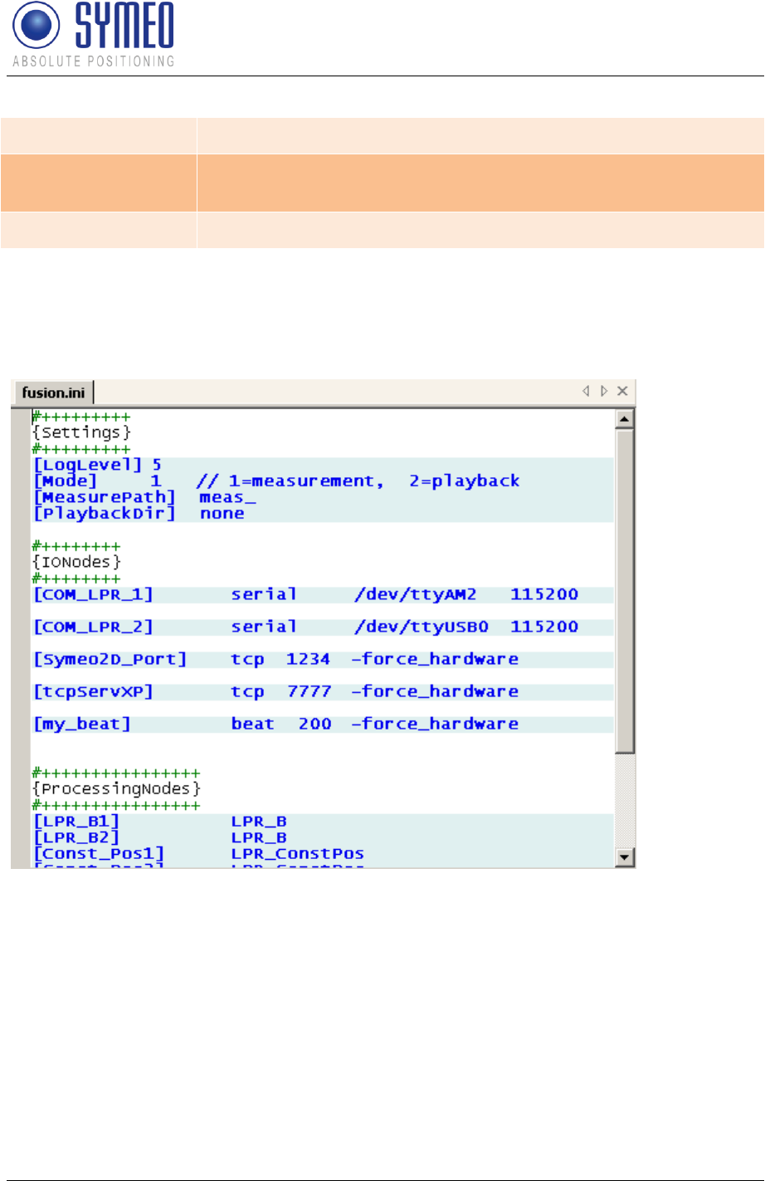Click the [LogLevel] 5 line
Image resolution: width=765 pixels, height=1181 pixels.
click(x=96, y=465)
